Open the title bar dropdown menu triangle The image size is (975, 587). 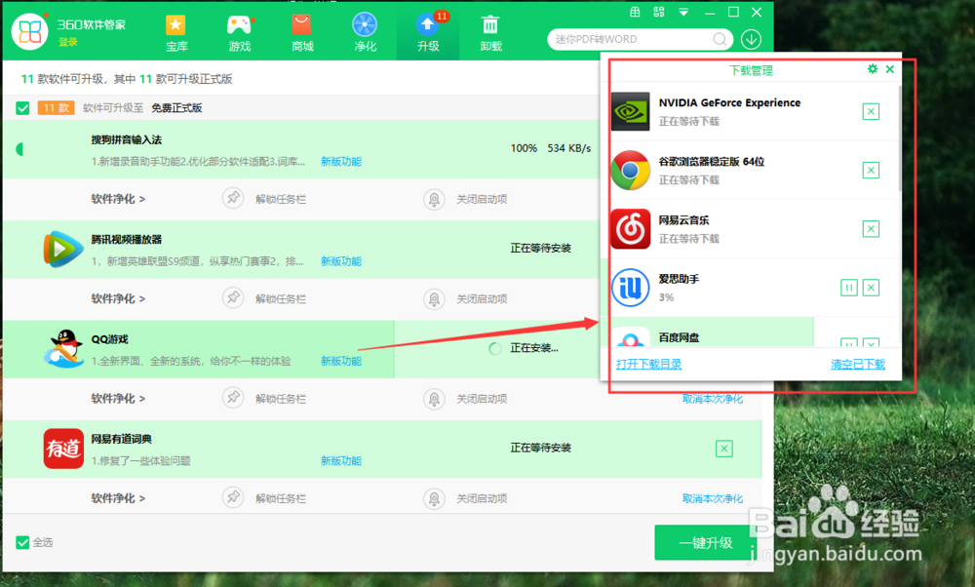(683, 12)
